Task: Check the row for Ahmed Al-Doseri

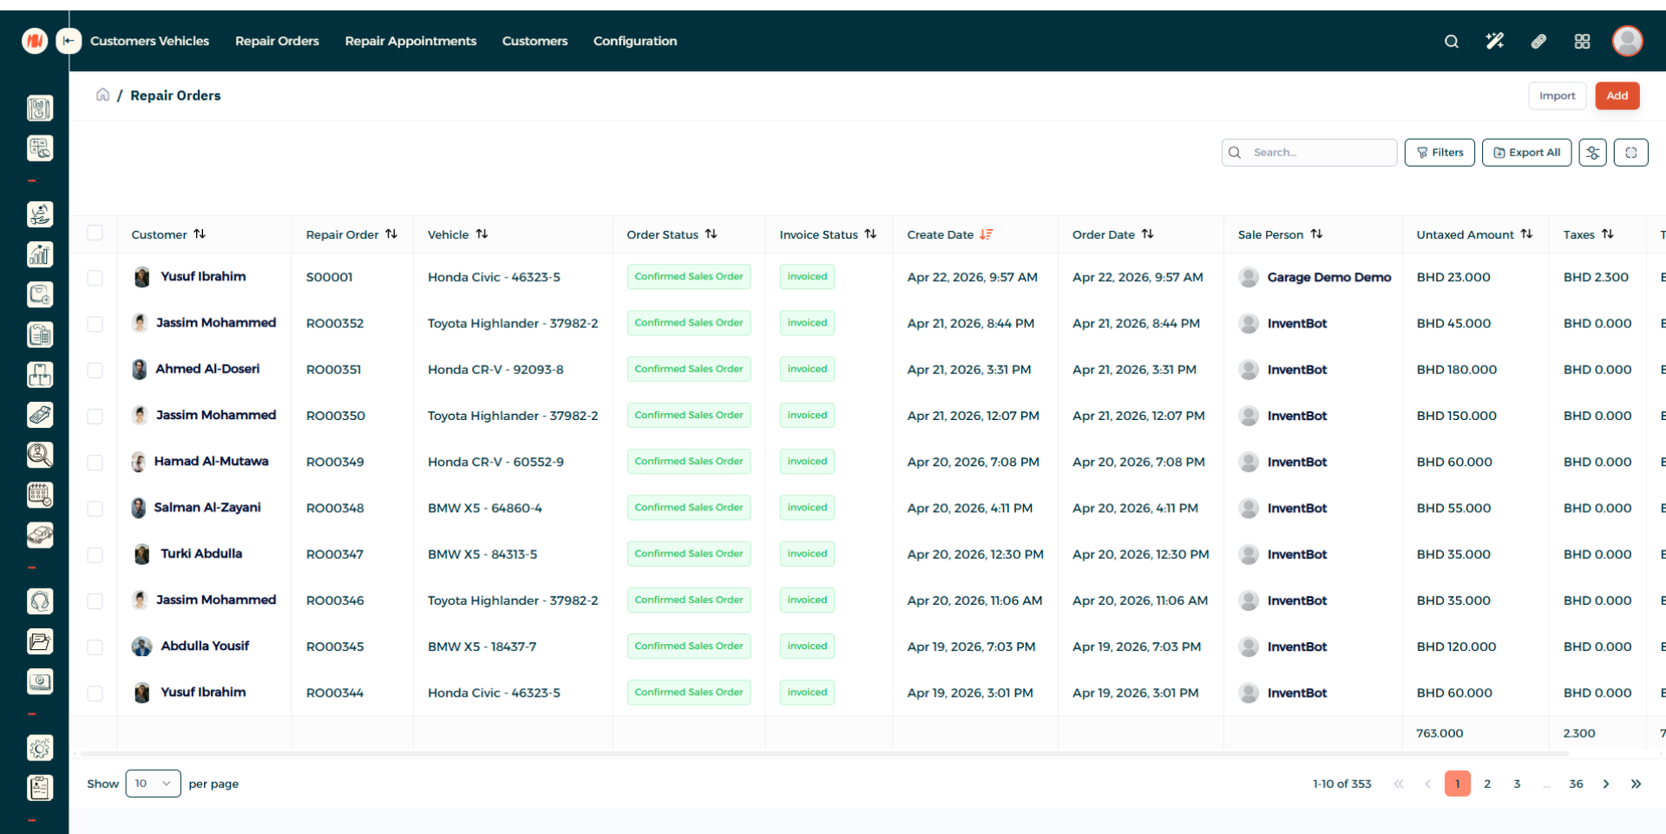Action: [95, 370]
